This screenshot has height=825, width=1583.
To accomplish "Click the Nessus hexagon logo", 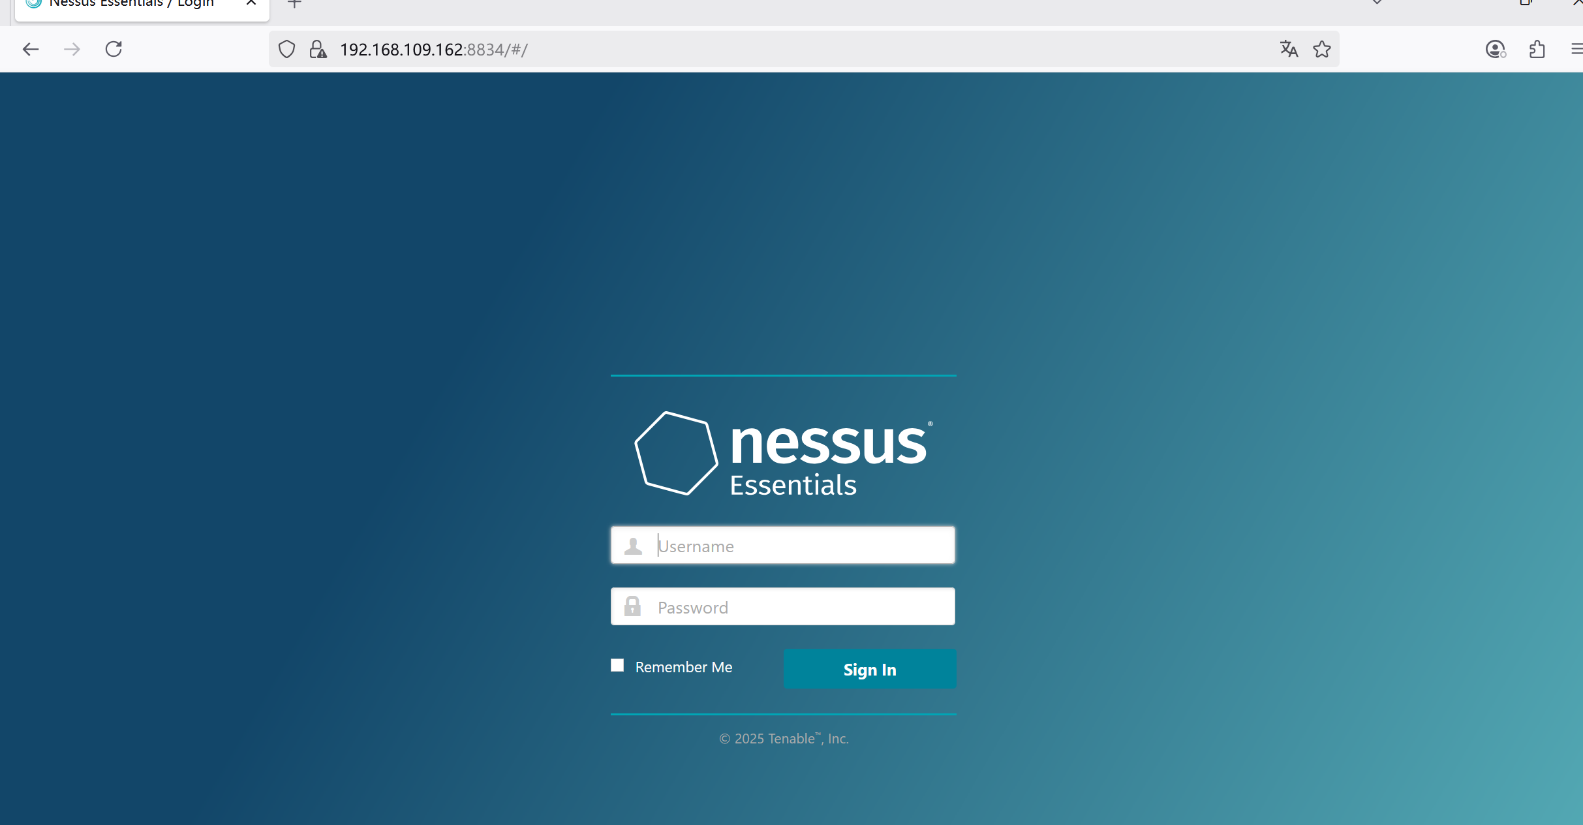I will coord(677,453).
